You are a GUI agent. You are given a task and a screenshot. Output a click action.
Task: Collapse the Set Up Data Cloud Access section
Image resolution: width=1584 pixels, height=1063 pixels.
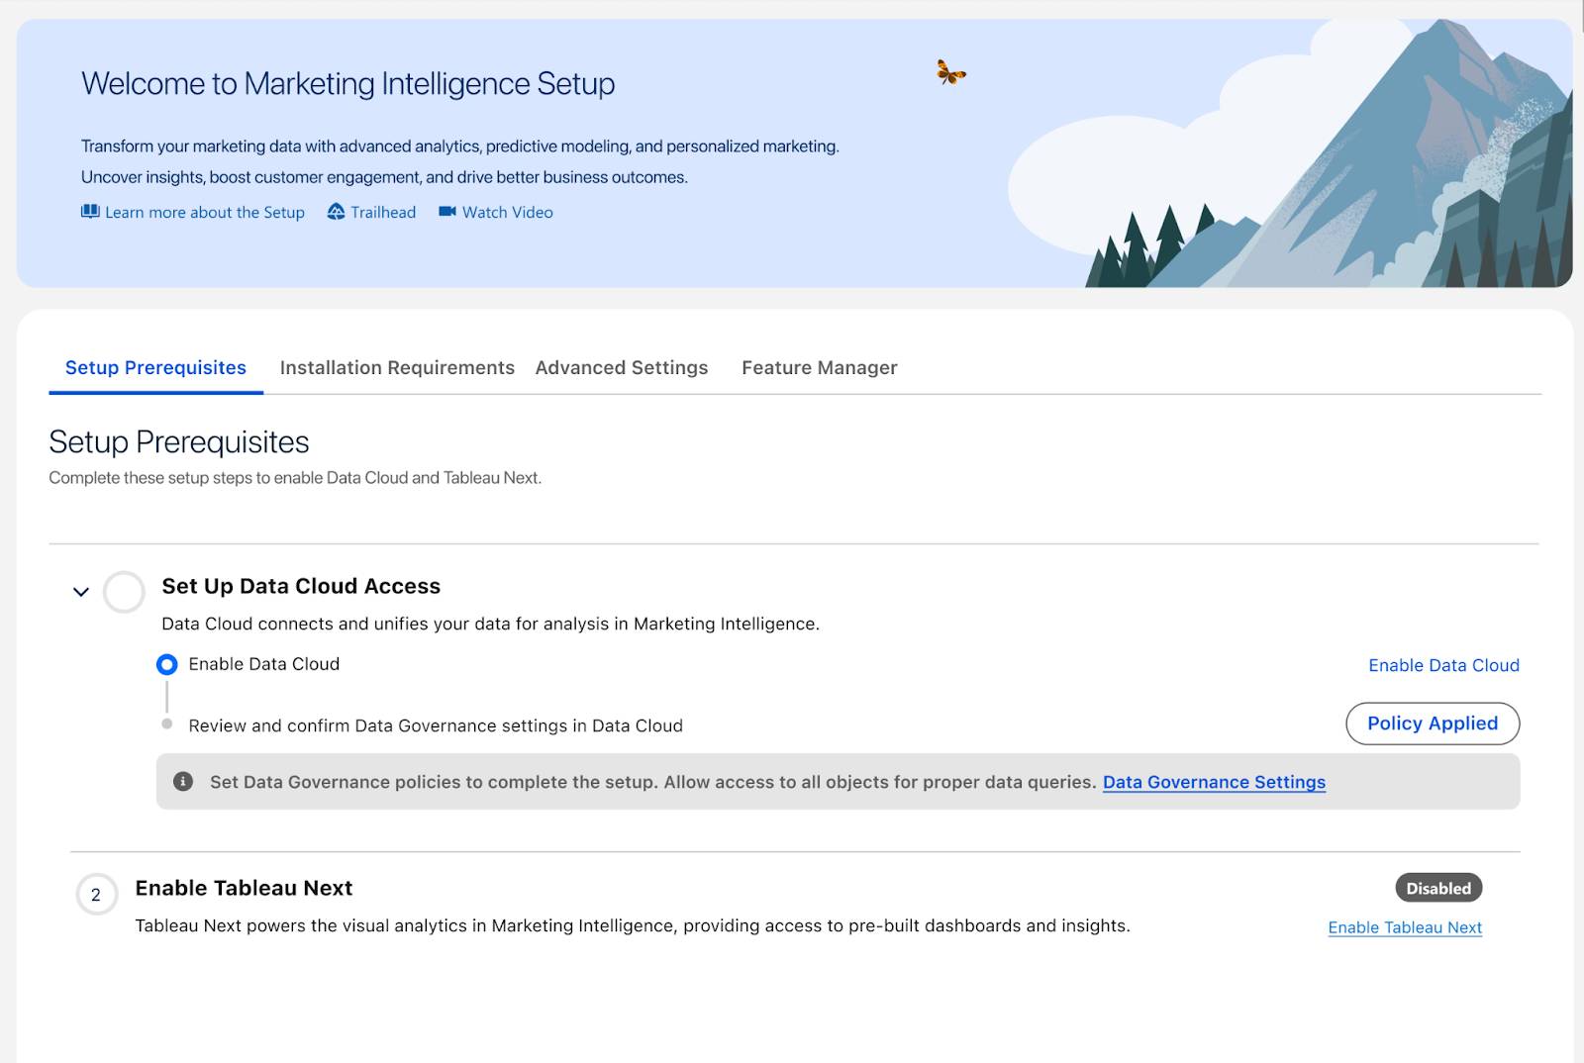[x=81, y=592]
